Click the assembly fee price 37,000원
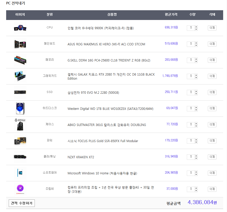Screen dimensions: 227x212 (172, 188)
